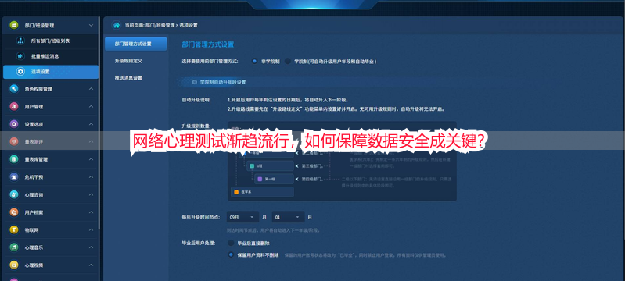Expand the 心理音乐 chevron
This screenshot has height=281, width=625.
point(91,247)
